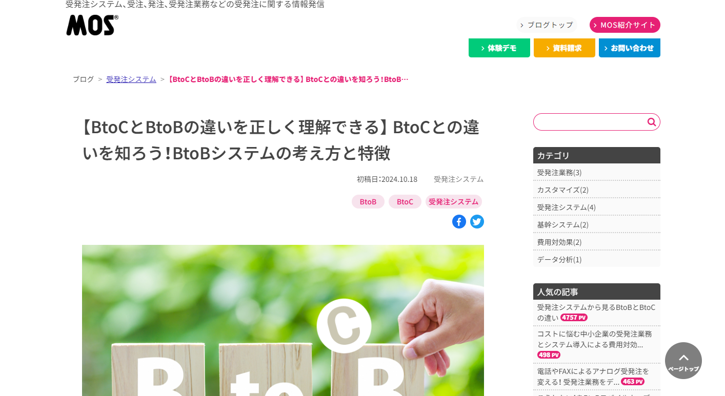Click the search magnifier icon
Viewport: 725px width, 396px height.
coord(651,122)
